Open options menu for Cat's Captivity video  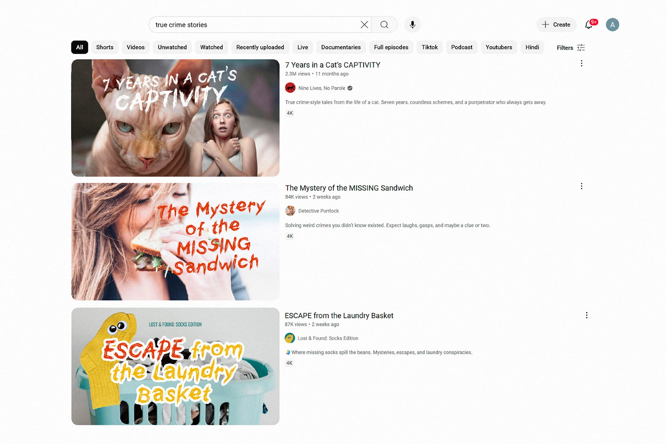pyautogui.click(x=581, y=64)
